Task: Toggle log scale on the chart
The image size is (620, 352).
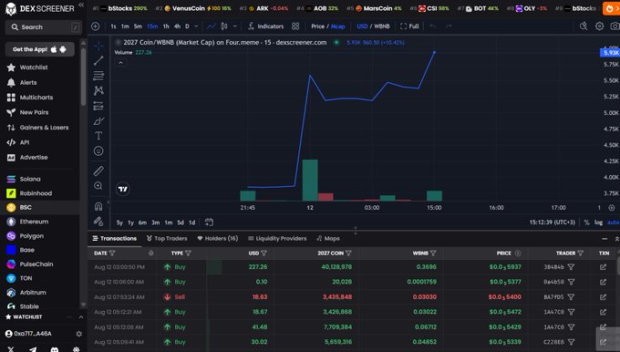Action: tap(598, 223)
